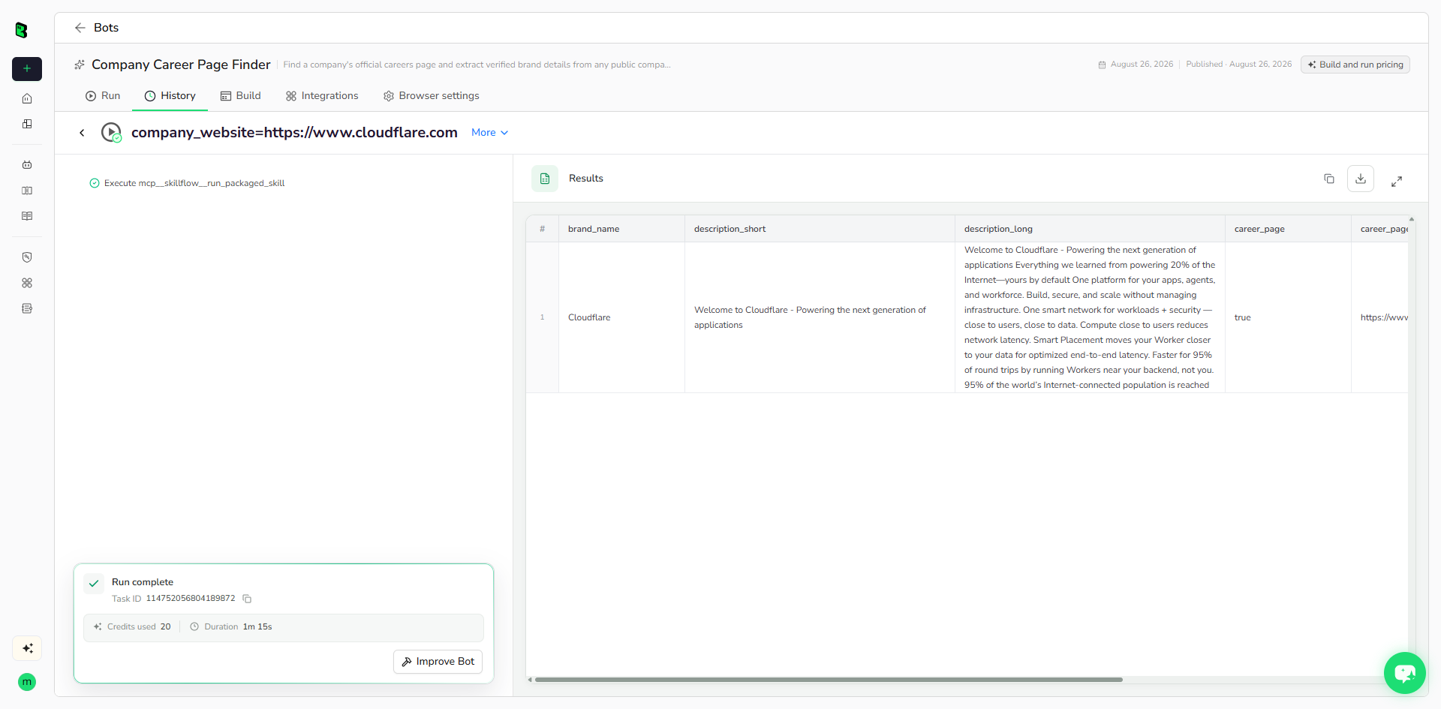Click the bot description text in header
This screenshot has width=1441, height=709.
[477, 65]
